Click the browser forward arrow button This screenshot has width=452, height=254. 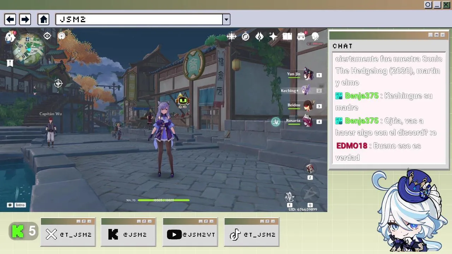click(25, 19)
